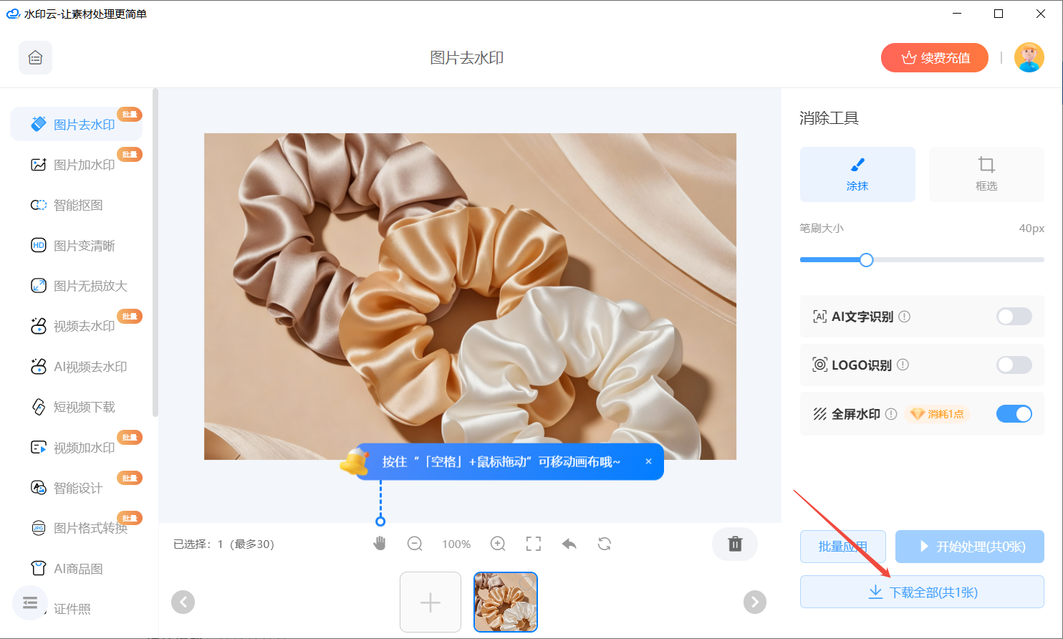The width and height of the screenshot is (1063, 639).
Task: Adjust the 笔刷大小 brush size slider
Action: [866, 260]
